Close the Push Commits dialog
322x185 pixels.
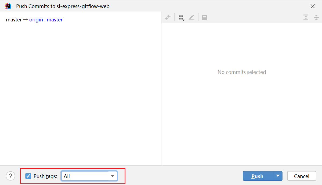pos(313,6)
